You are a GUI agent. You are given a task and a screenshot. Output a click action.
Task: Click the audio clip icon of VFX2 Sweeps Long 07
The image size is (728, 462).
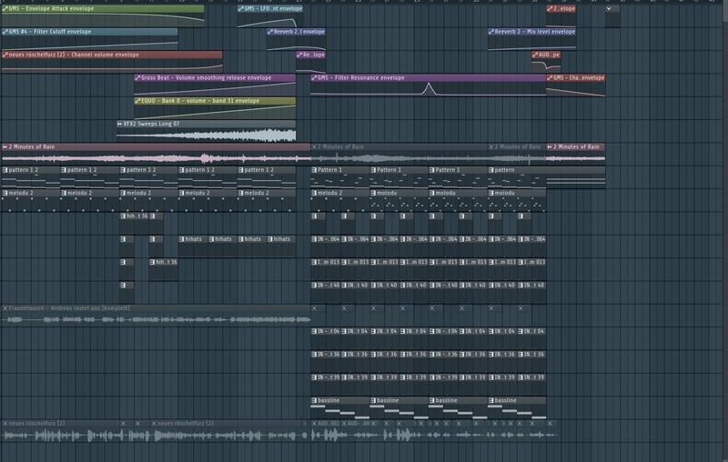point(120,124)
